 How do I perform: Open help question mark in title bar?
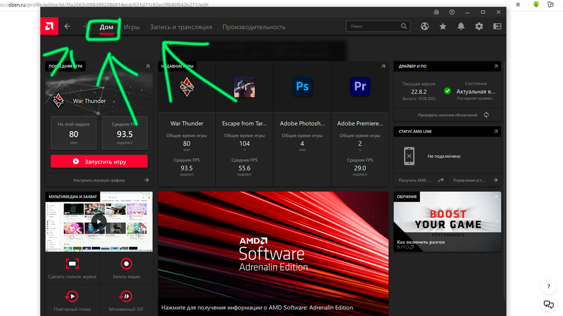tap(452, 12)
